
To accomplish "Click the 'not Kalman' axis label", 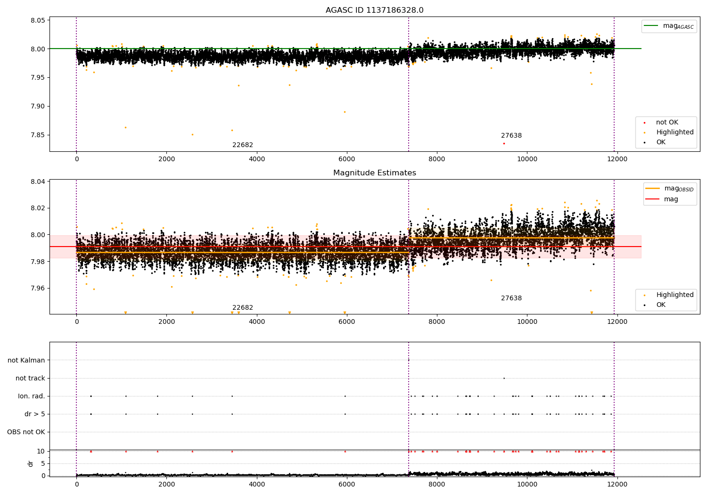I will [x=26, y=360].
